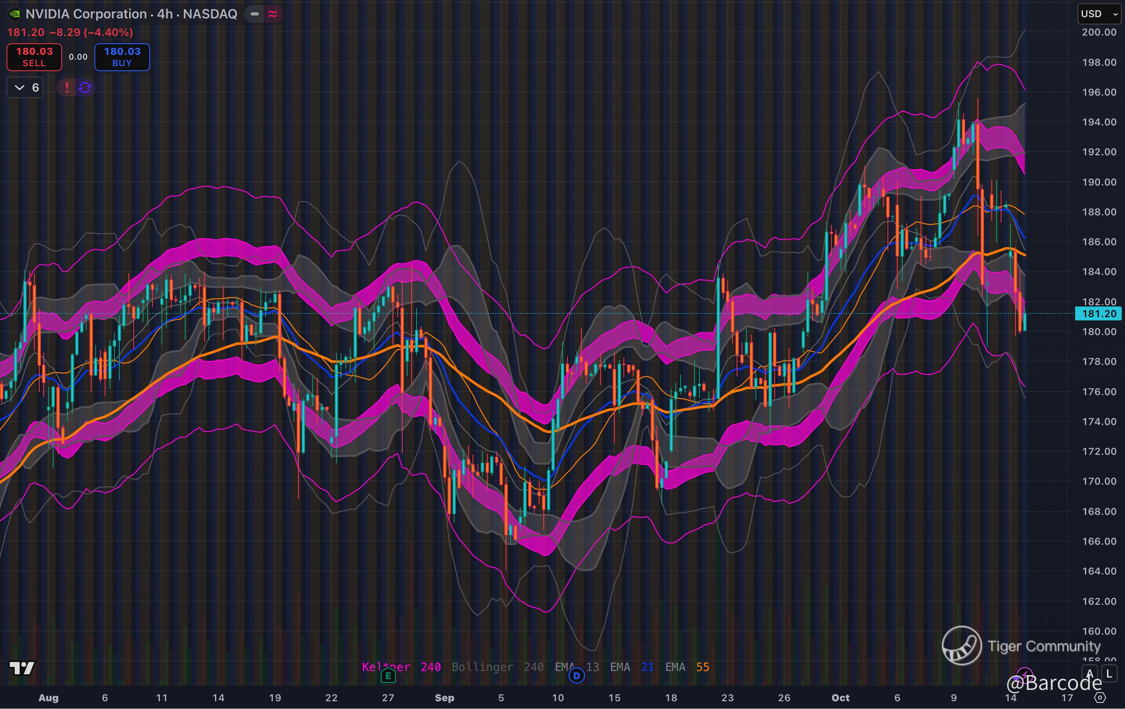1125x709 pixels.
Task: Click the grey dash pill icon by NASDAQ
Action: pos(255,14)
